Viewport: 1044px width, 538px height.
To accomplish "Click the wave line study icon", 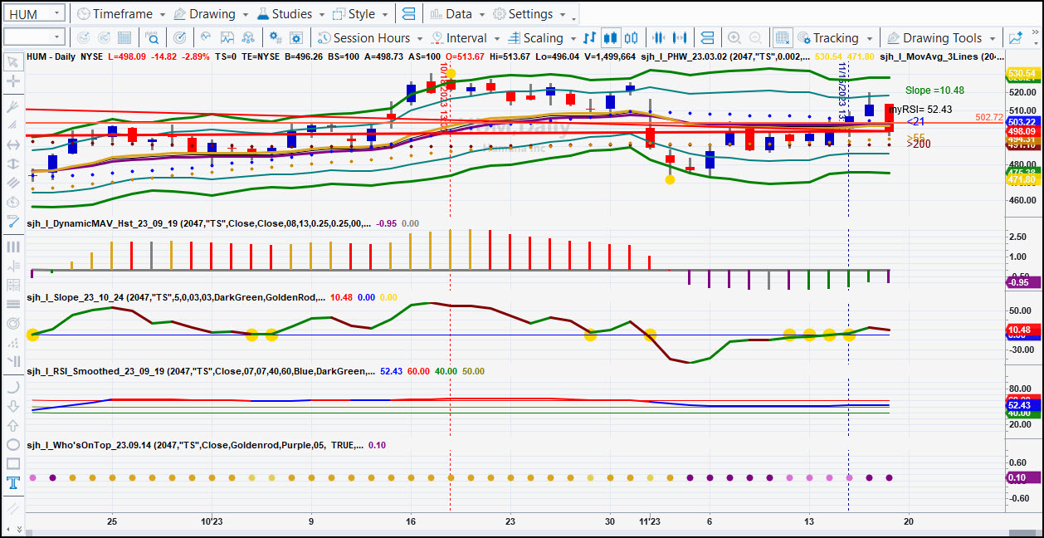I will click(x=206, y=38).
